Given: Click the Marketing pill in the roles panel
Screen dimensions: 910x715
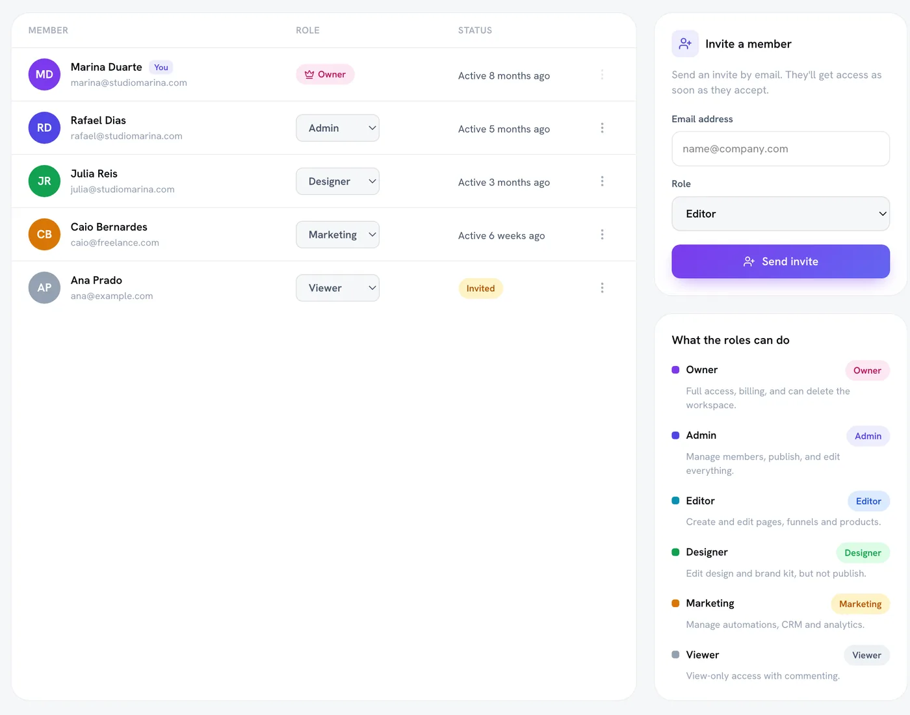Looking at the screenshot, I should tap(860, 604).
